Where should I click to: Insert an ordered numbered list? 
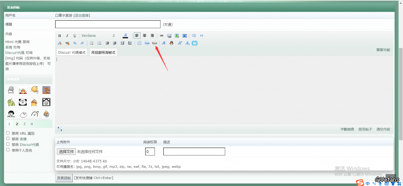tap(92, 43)
